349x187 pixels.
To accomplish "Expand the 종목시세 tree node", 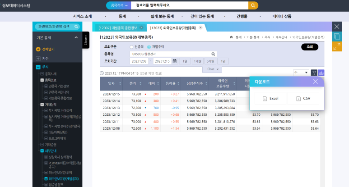I will tap(42, 74).
